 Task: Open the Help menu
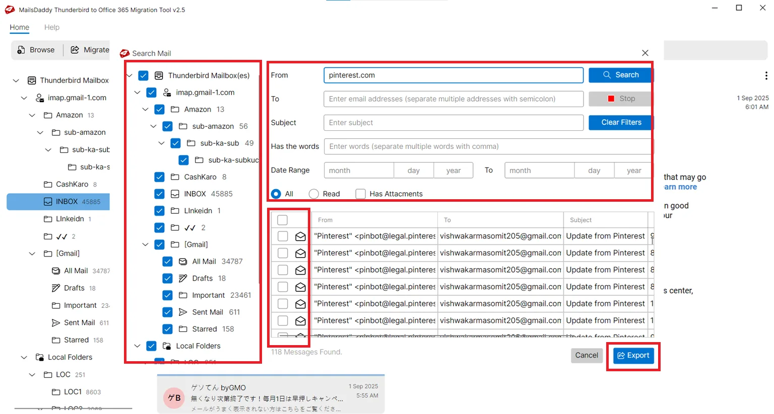51,27
